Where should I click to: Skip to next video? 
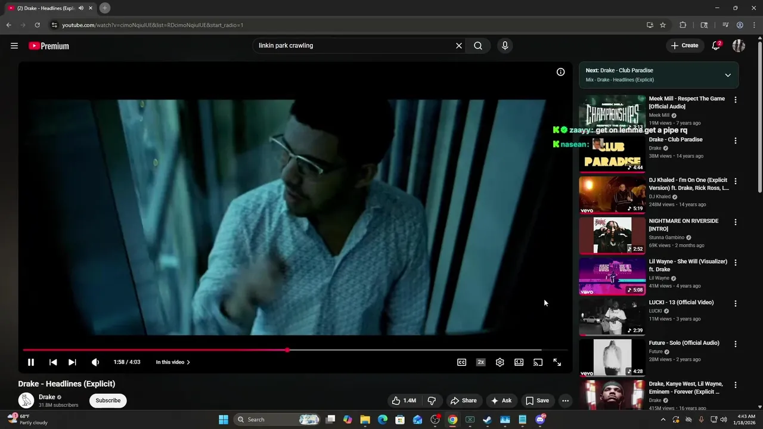pos(72,362)
